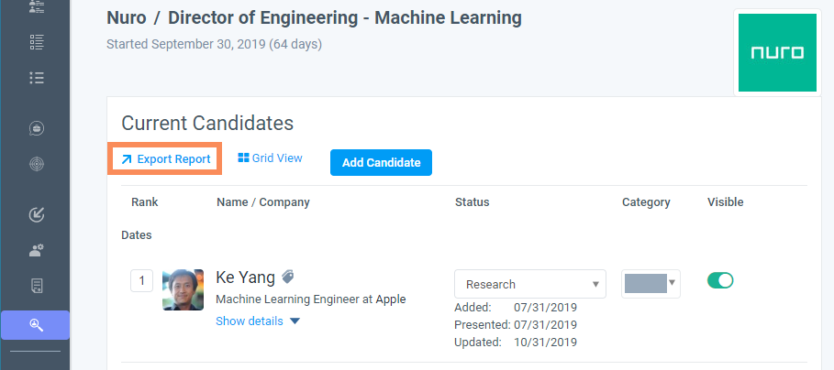Click the round face sidebar icon

point(37,128)
